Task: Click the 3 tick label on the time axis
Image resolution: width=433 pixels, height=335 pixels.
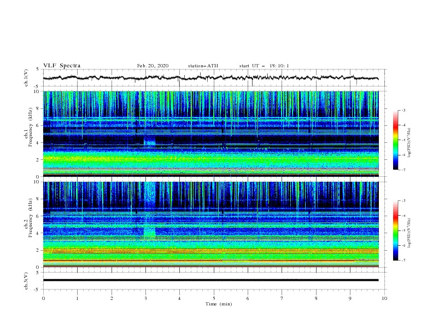Action: click(x=145, y=298)
